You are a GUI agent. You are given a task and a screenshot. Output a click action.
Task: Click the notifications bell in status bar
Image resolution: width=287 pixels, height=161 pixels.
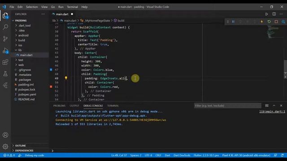click(x=282, y=155)
